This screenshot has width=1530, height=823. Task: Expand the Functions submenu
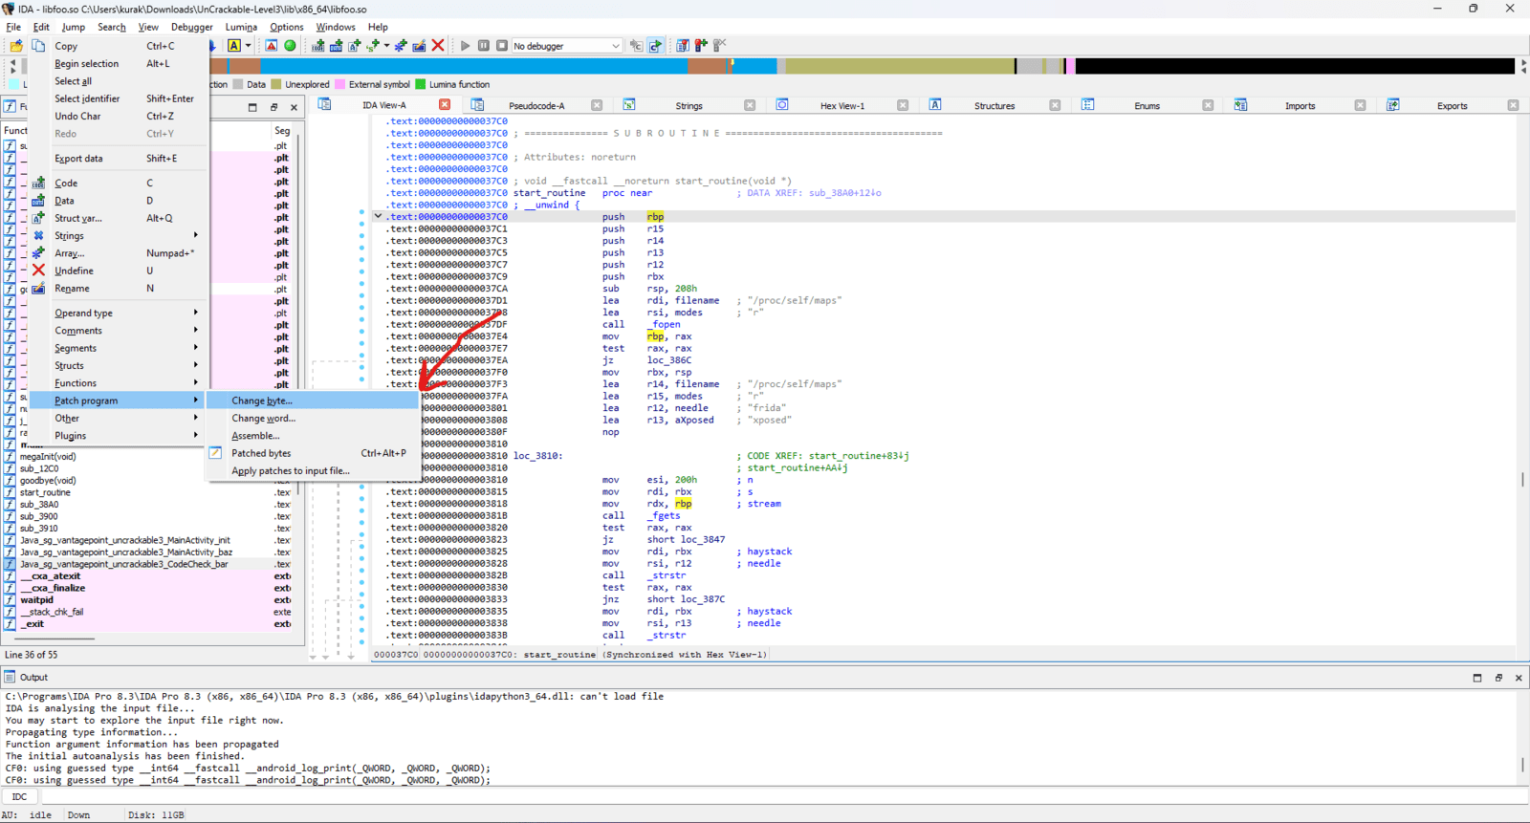(119, 383)
